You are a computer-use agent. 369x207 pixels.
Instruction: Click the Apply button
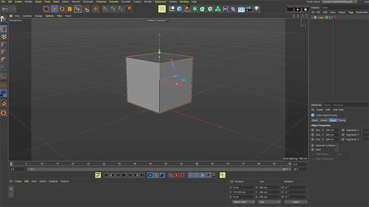296,202
